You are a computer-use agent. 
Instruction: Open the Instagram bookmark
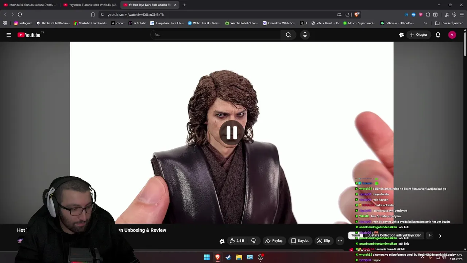23,23
